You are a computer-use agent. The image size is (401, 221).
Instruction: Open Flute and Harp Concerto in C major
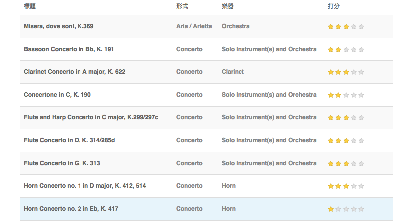pos(91,117)
